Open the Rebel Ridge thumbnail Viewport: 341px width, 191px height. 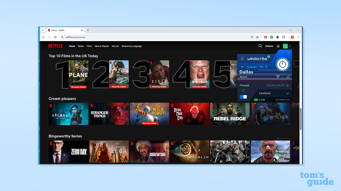[x=230, y=114]
